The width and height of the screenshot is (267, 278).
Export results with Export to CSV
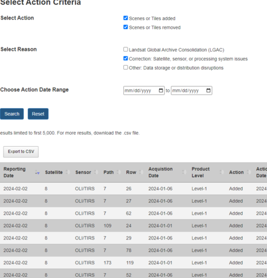pos(21,151)
